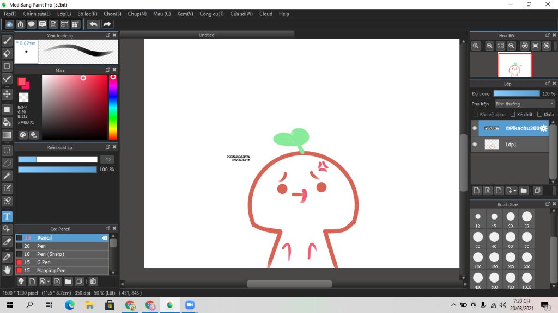Screen dimensions: 558x313
Task: Click the brush size slider
Action: [x=58, y=159]
